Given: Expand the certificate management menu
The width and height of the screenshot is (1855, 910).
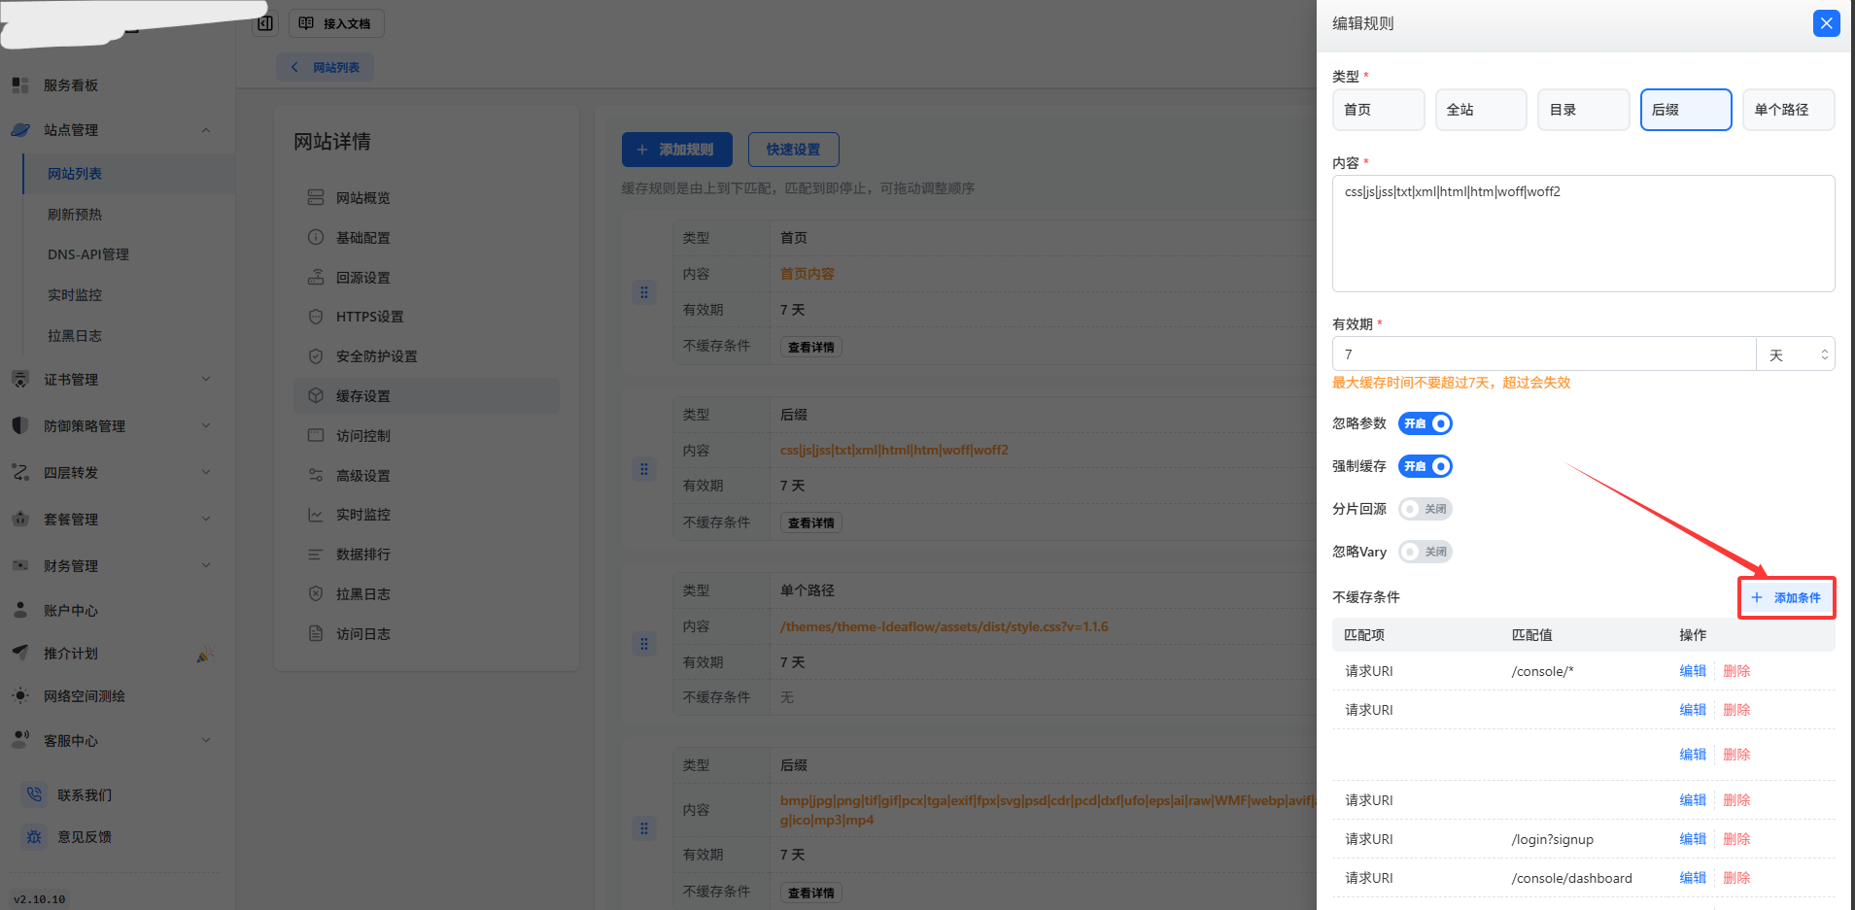Looking at the screenshot, I should pos(205,380).
